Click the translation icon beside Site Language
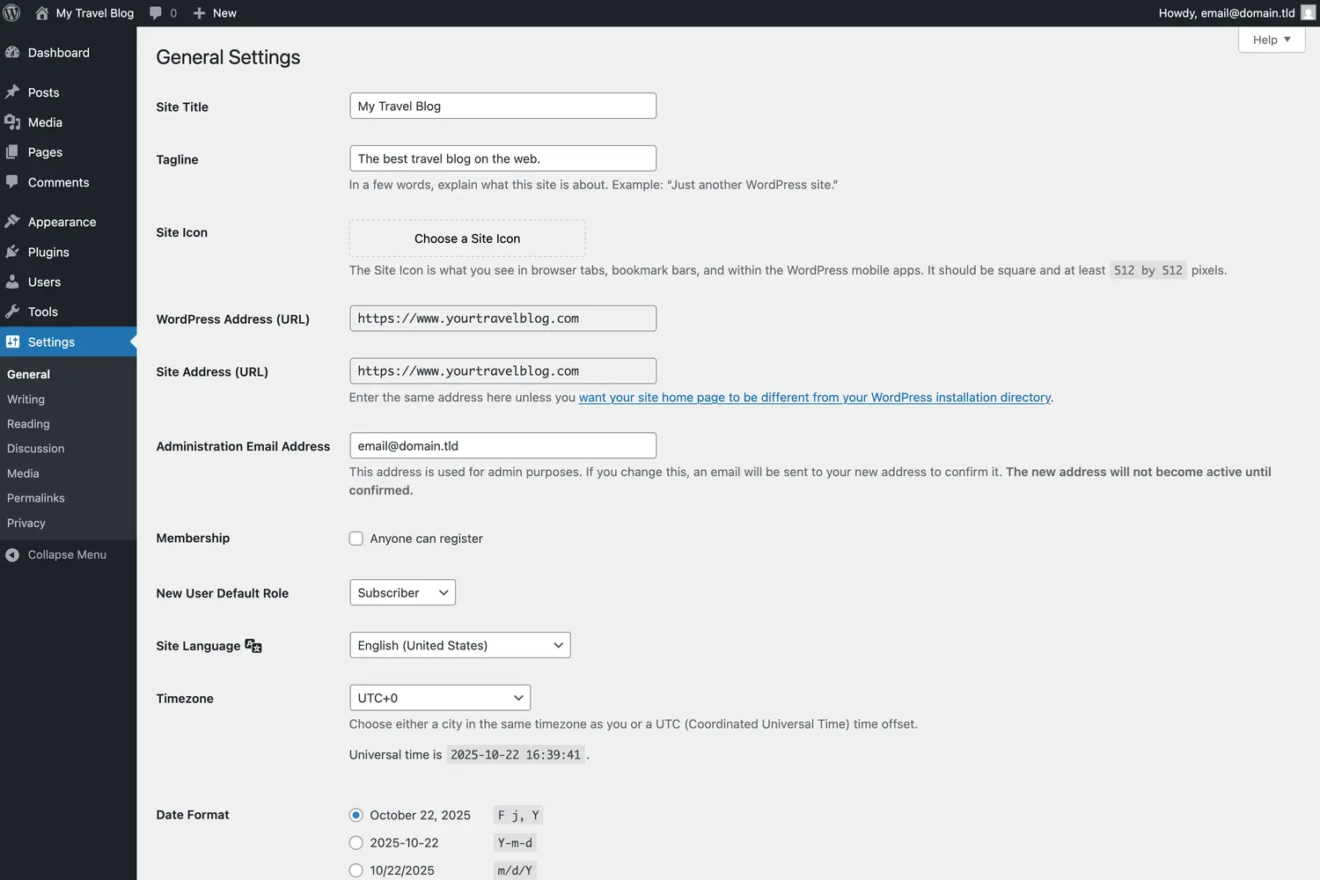This screenshot has height=880, width=1320. tap(253, 645)
